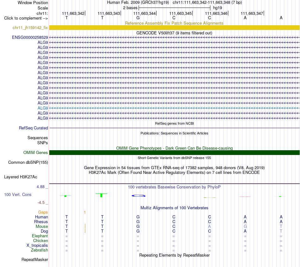Click the Mouse species label
This screenshot has width=300, height=267.
(x=42, y=227)
